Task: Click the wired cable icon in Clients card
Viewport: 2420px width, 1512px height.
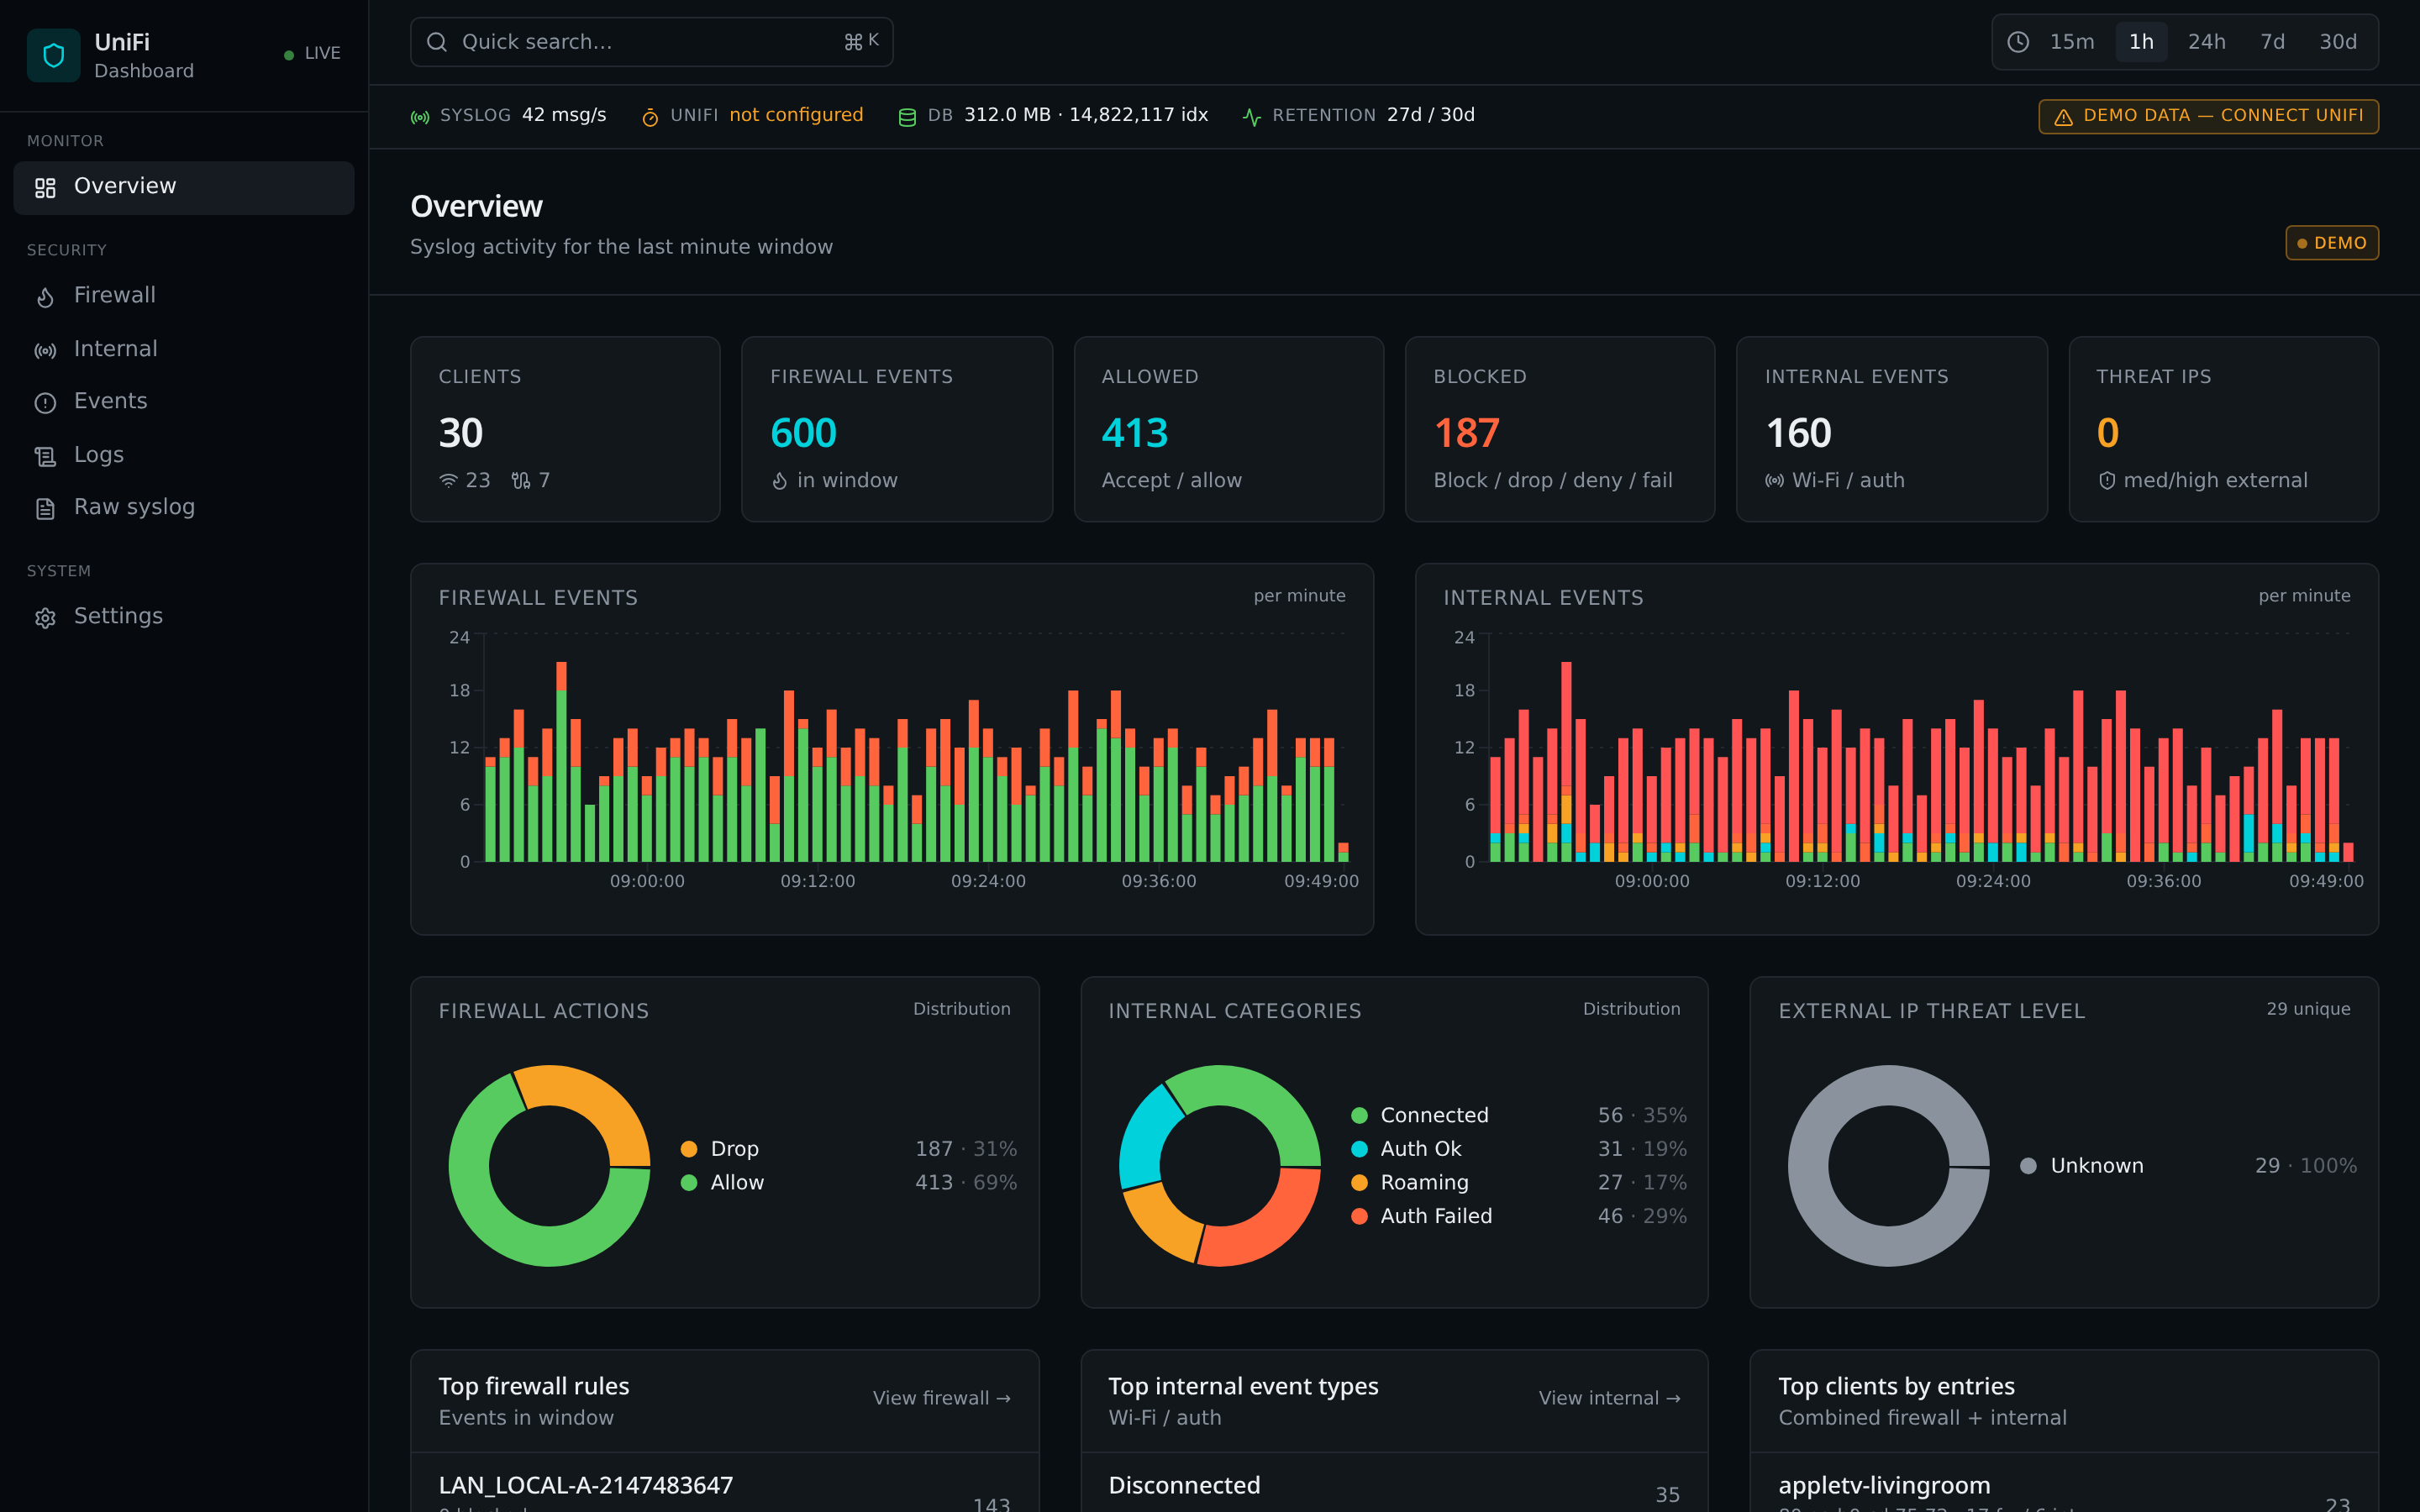Action: (x=521, y=481)
